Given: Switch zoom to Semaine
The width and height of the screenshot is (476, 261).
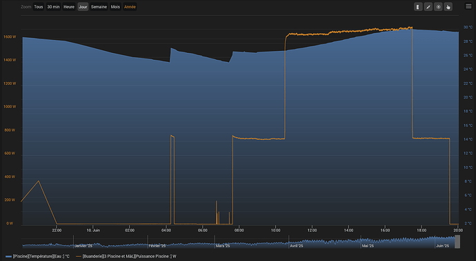Looking at the screenshot, I should pyautogui.click(x=99, y=7).
